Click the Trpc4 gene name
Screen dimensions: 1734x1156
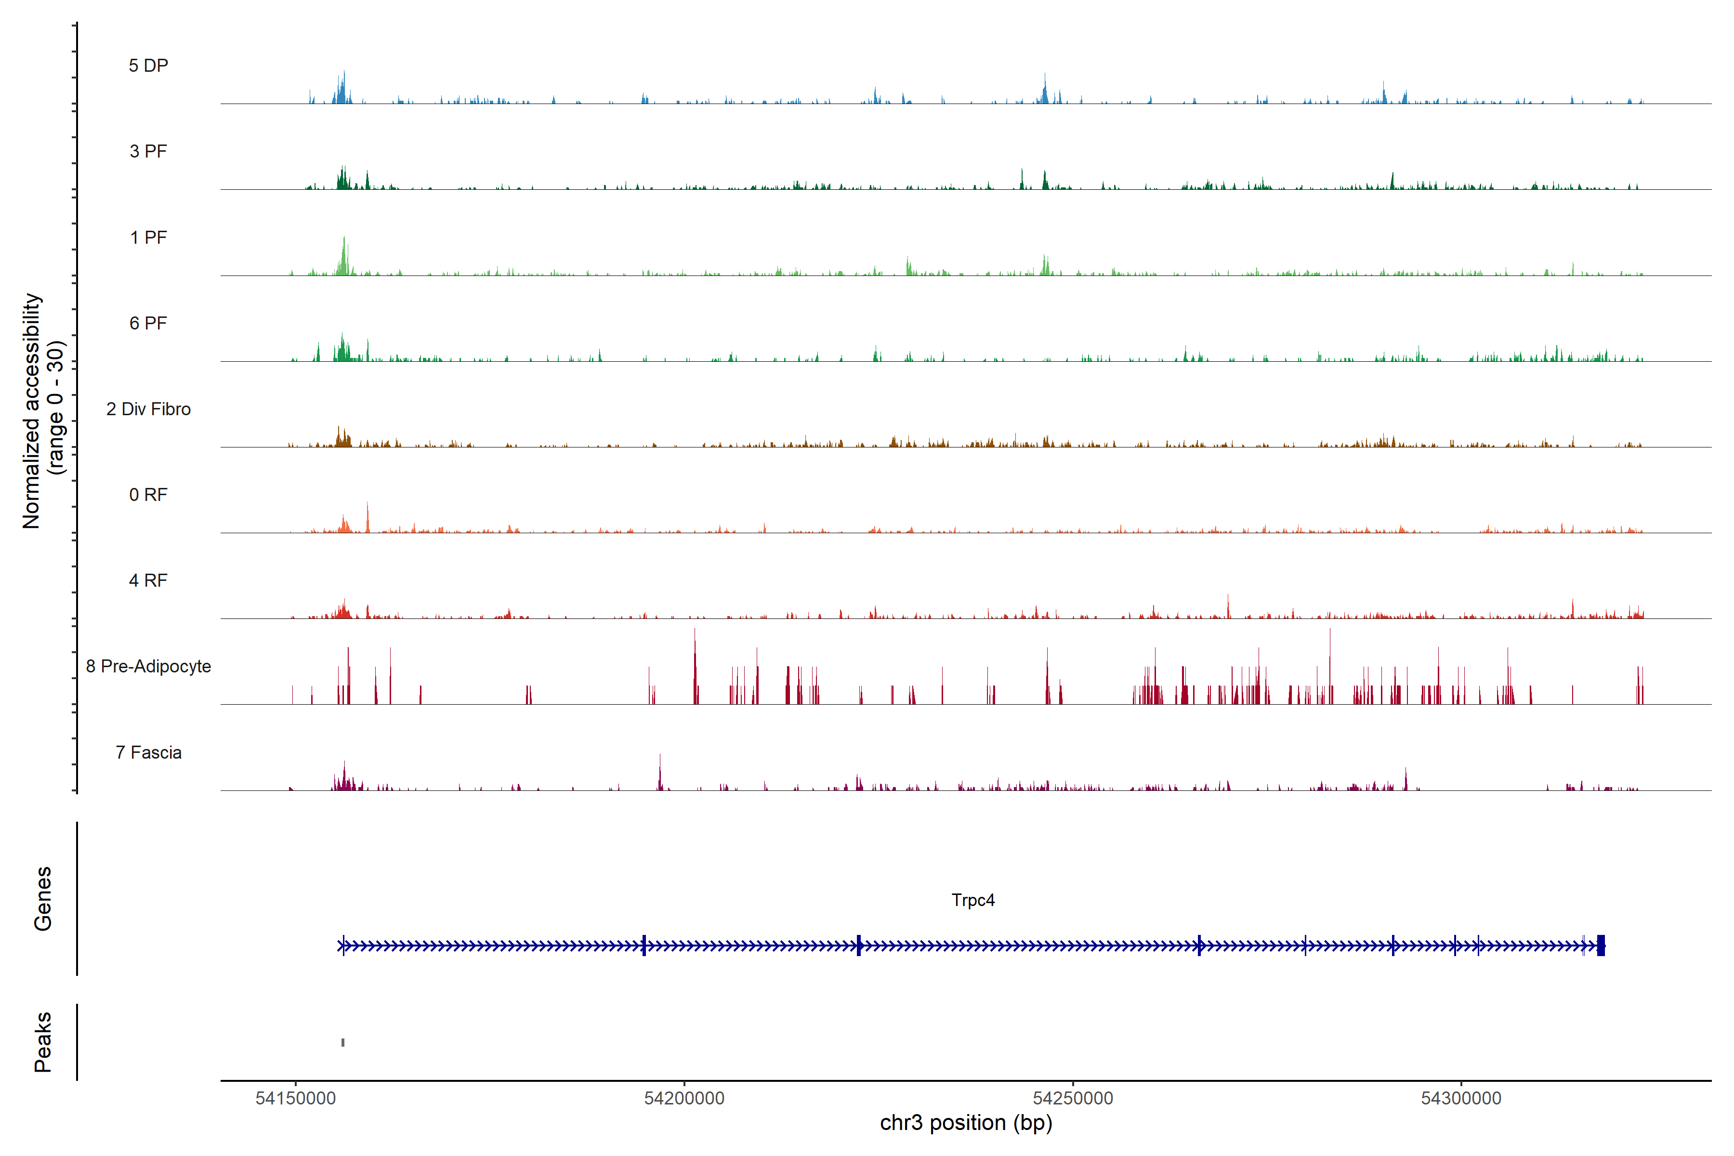(x=972, y=900)
